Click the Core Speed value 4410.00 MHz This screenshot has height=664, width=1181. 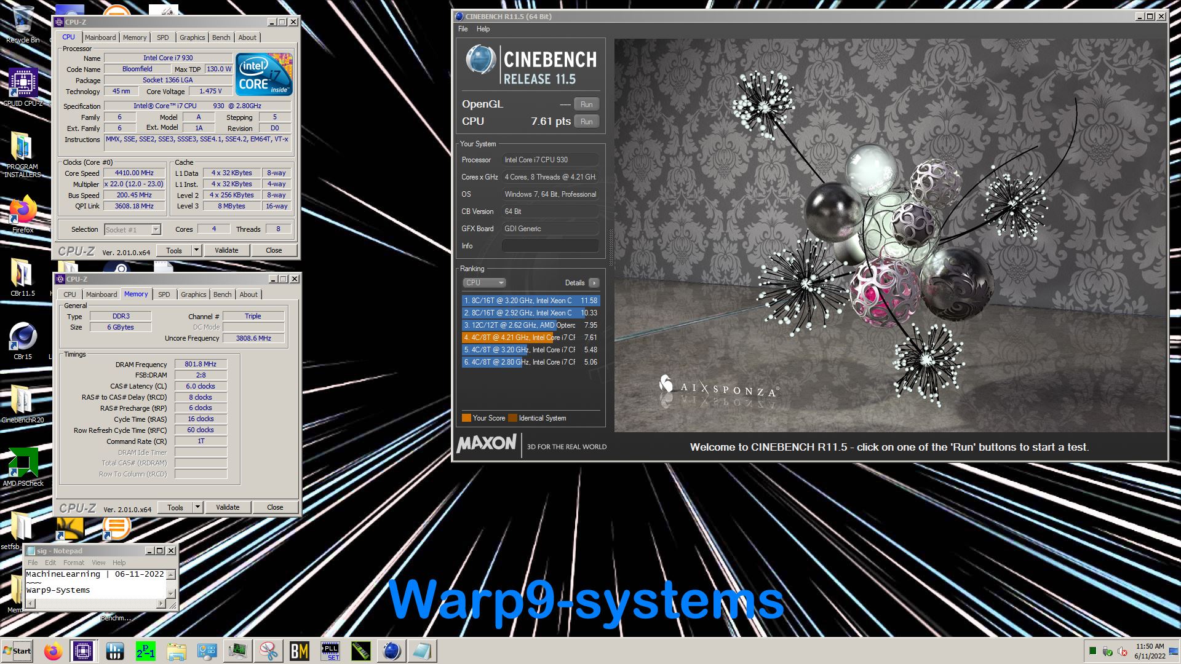(x=134, y=173)
